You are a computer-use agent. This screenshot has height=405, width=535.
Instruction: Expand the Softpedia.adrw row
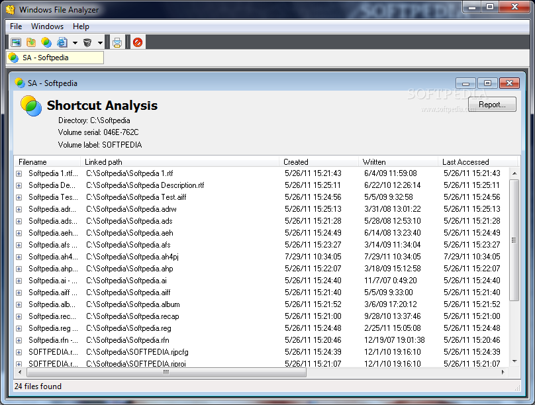pyautogui.click(x=19, y=209)
